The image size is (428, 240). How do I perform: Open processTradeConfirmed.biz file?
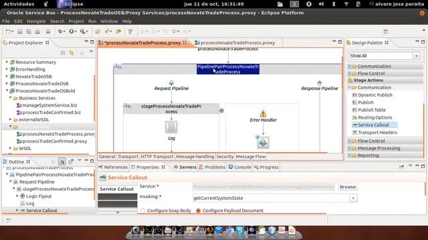pyautogui.click(x=51, y=113)
